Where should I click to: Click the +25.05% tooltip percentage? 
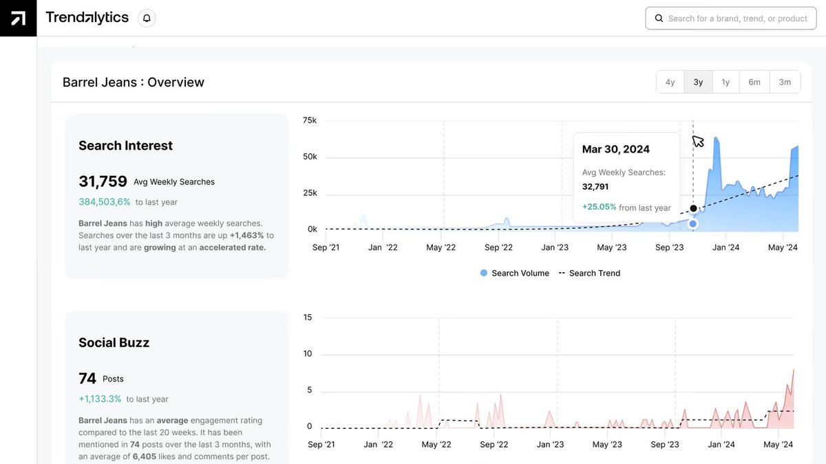(x=599, y=207)
